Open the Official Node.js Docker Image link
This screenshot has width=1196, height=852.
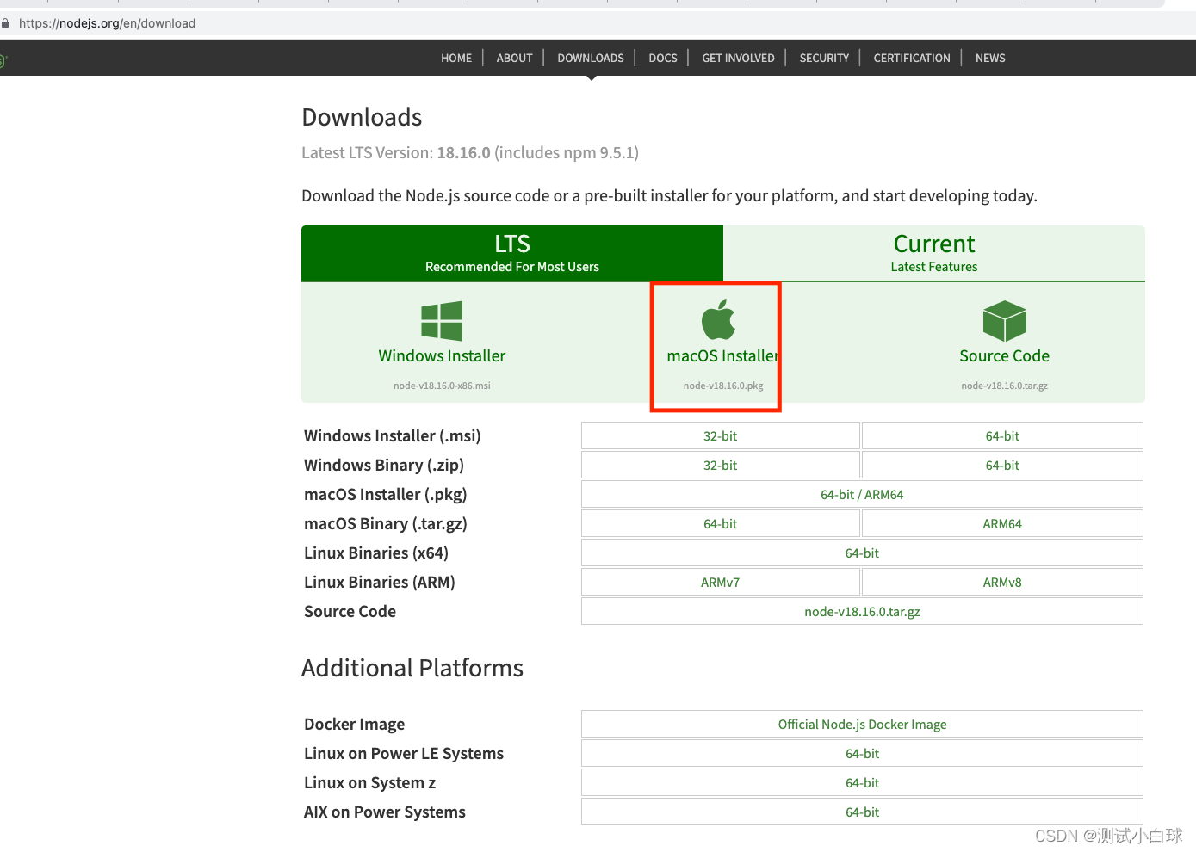[x=862, y=724]
